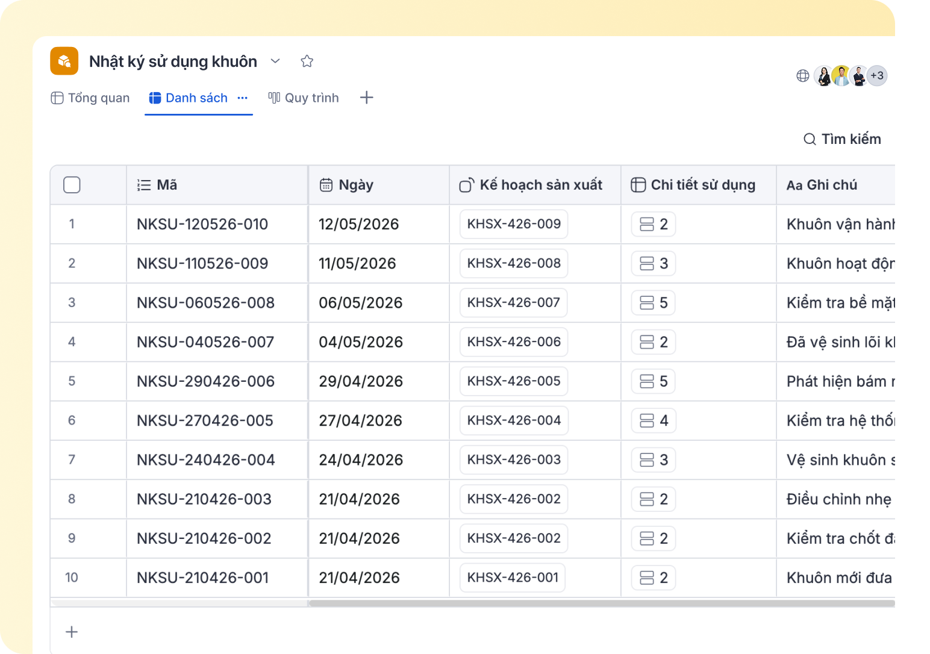Open the Ngày column header menu

click(x=379, y=185)
